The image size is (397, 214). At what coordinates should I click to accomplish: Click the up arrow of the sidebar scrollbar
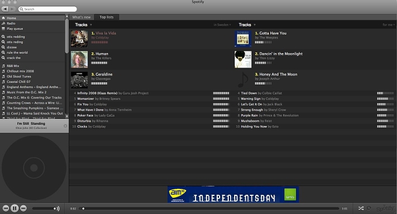pyautogui.click(x=67, y=16)
